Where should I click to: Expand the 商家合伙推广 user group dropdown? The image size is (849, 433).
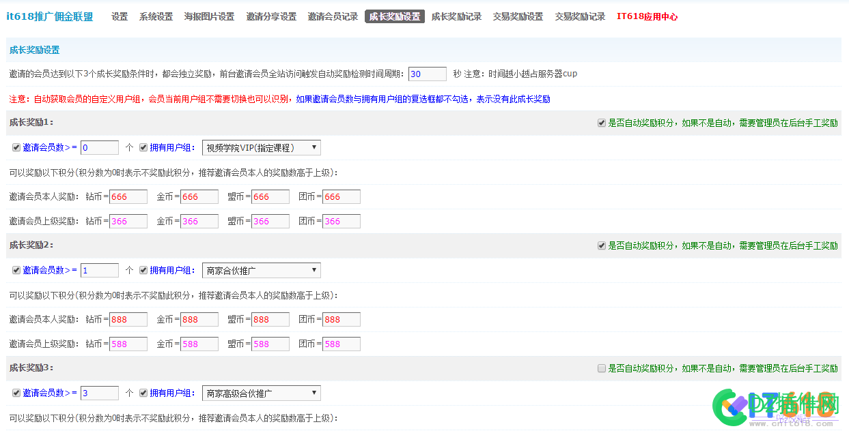(261, 269)
